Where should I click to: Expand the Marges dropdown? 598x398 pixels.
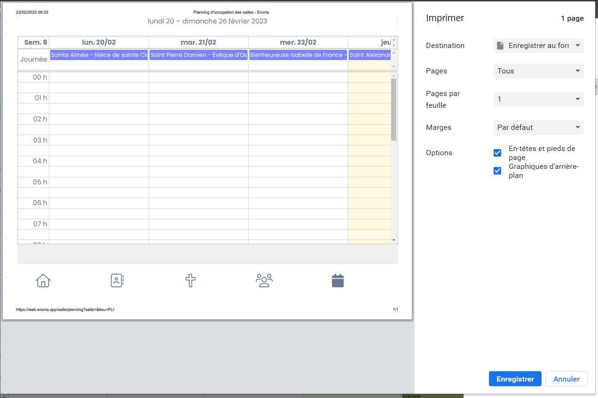pos(539,127)
